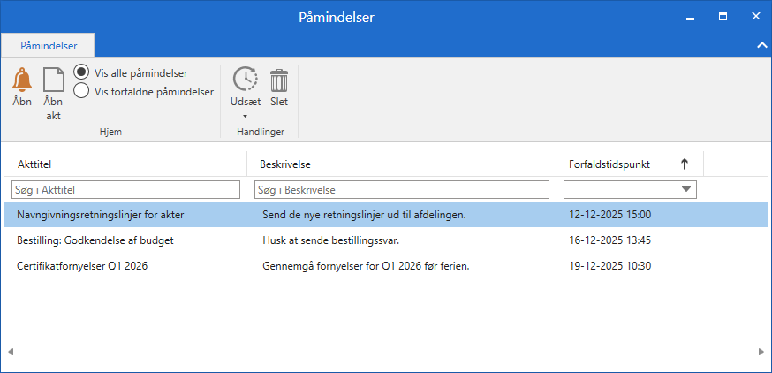This screenshot has width=772, height=373.
Task: Open reminder with the orange bell icon
Action: 22,80
